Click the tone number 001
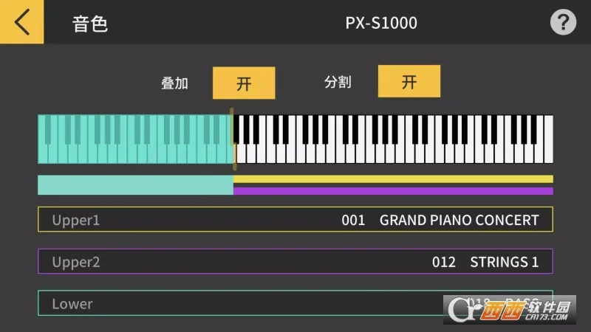This screenshot has width=591, height=332. point(353,220)
